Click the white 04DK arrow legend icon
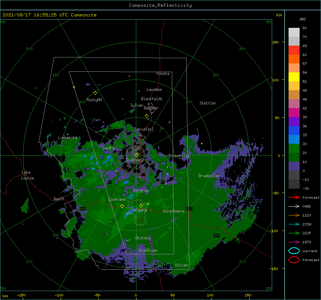Screen dimensions: 321x300 (x=294, y=206)
